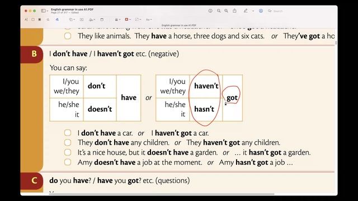358x201 pixels.
Task: Click the document title English grammar in use A1.PDF
Action: (x=72, y=9)
